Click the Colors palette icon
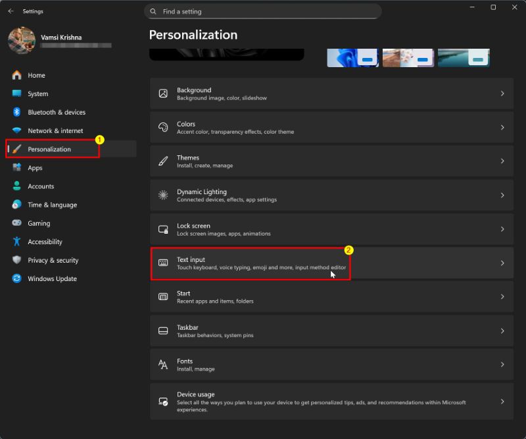Image resolution: width=526 pixels, height=439 pixels. tap(163, 127)
